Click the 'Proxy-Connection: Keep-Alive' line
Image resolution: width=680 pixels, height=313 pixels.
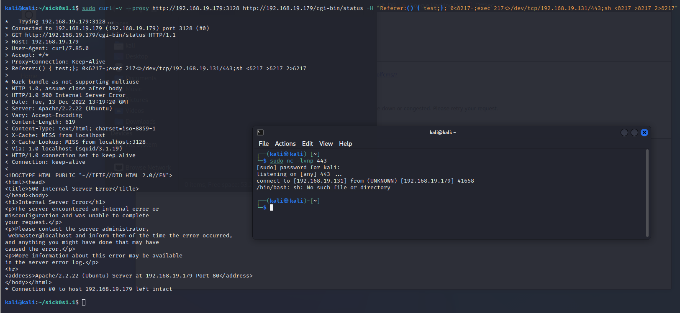click(x=55, y=61)
